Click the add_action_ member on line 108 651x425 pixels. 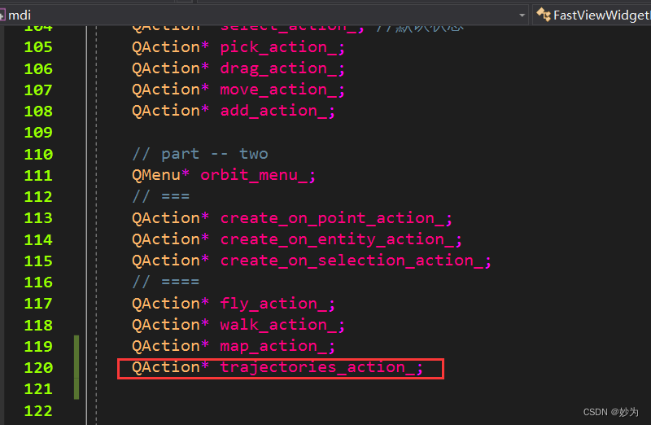pyautogui.click(x=273, y=111)
